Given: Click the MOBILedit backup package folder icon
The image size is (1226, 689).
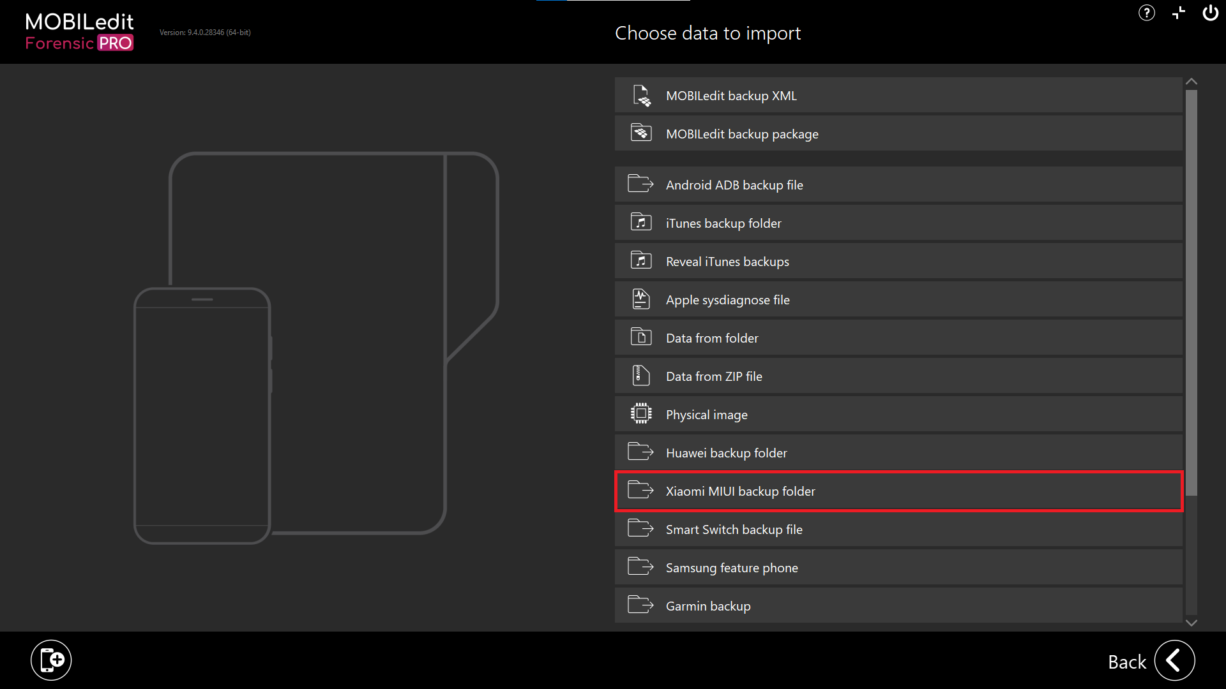Looking at the screenshot, I should [x=641, y=133].
